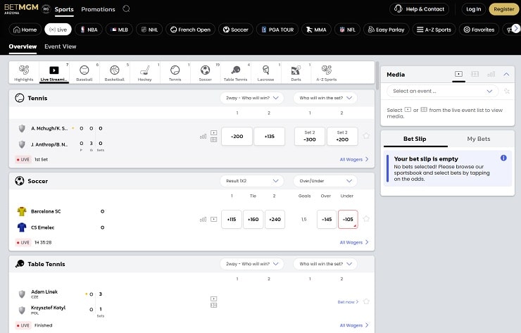
Task: Select +240 odds for CS Emelec
Action: click(275, 220)
